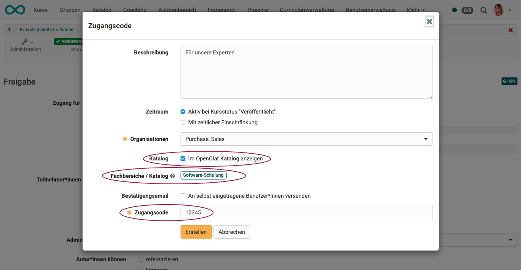Open the Mehr menu dropdown
The width and height of the screenshot is (521, 270).
415,10
